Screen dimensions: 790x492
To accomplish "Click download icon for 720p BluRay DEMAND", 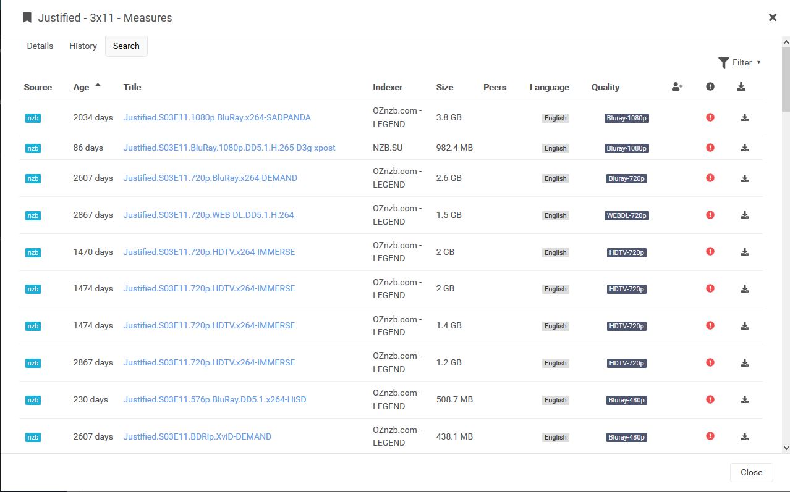I will click(744, 178).
